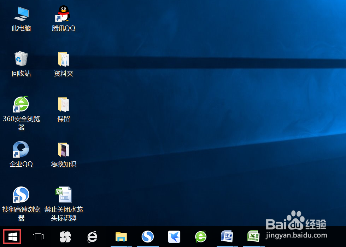This screenshot has height=247, width=346.
Task: Click the 此电脑 label text
Action: pos(21,28)
